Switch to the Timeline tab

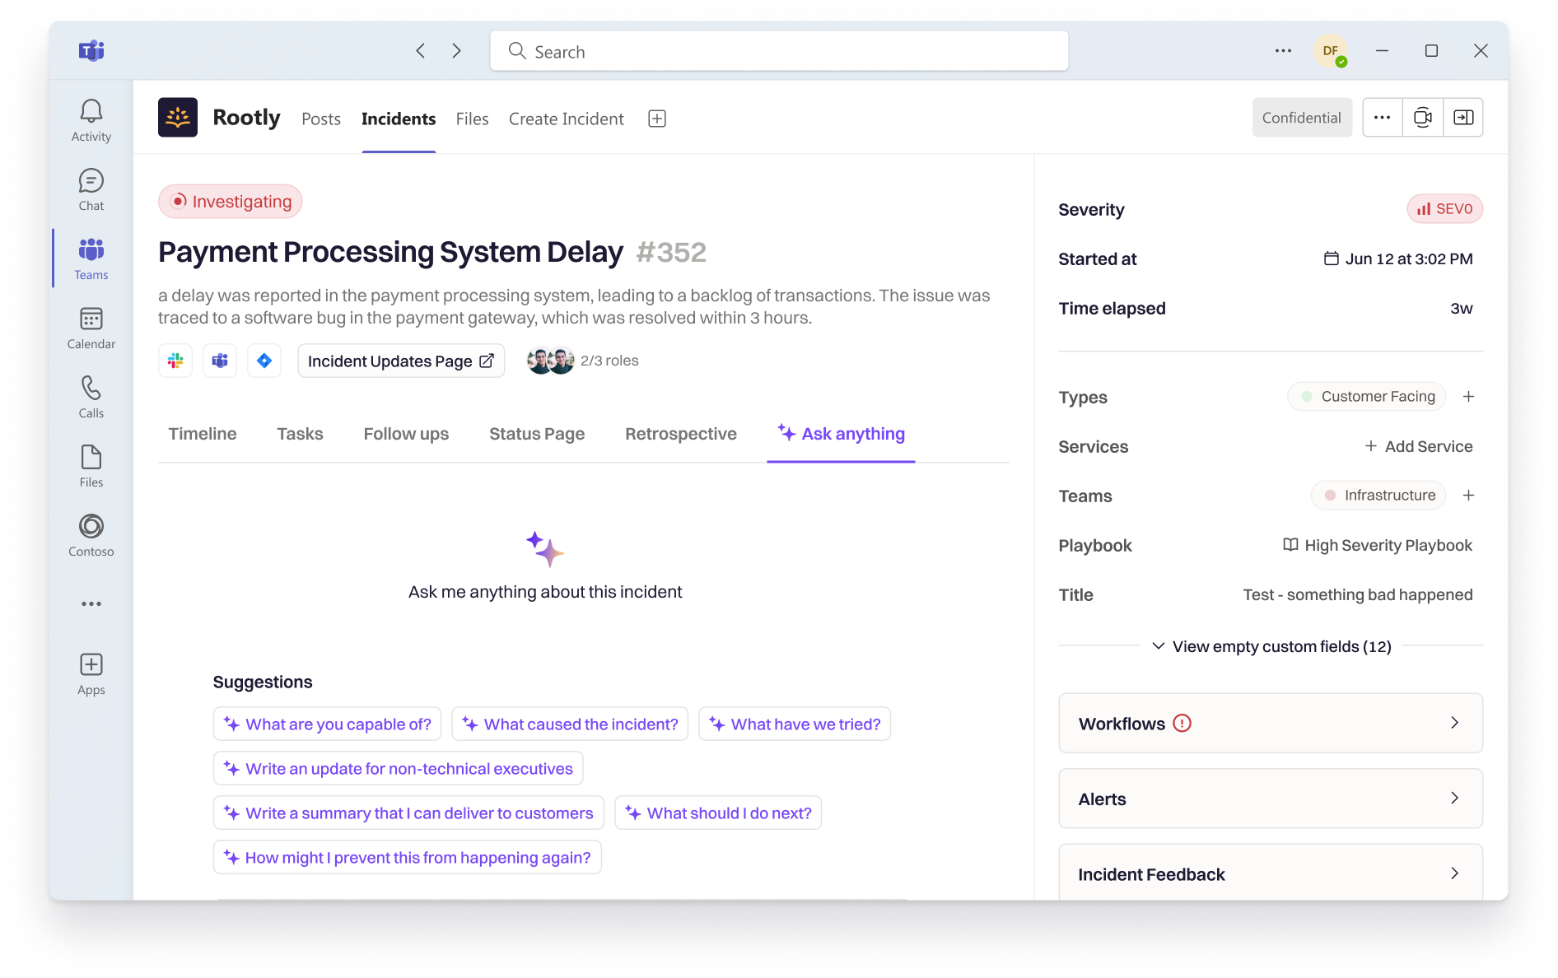click(x=203, y=434)
